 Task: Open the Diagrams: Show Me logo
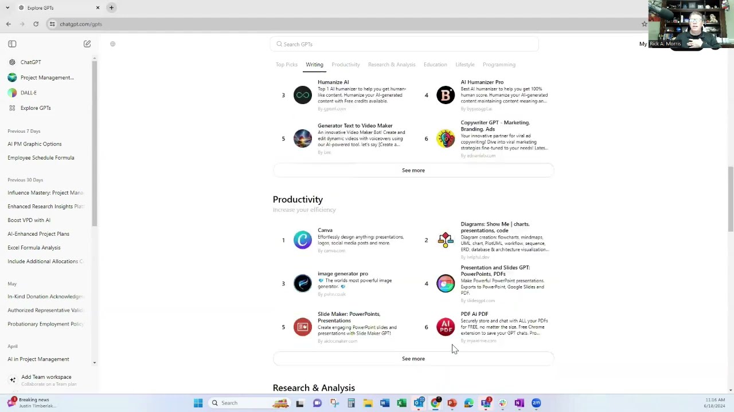point(446,240)
